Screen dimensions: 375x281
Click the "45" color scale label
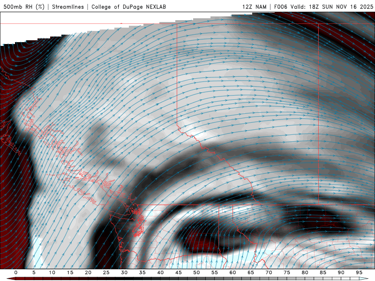[x=179, y=273]
